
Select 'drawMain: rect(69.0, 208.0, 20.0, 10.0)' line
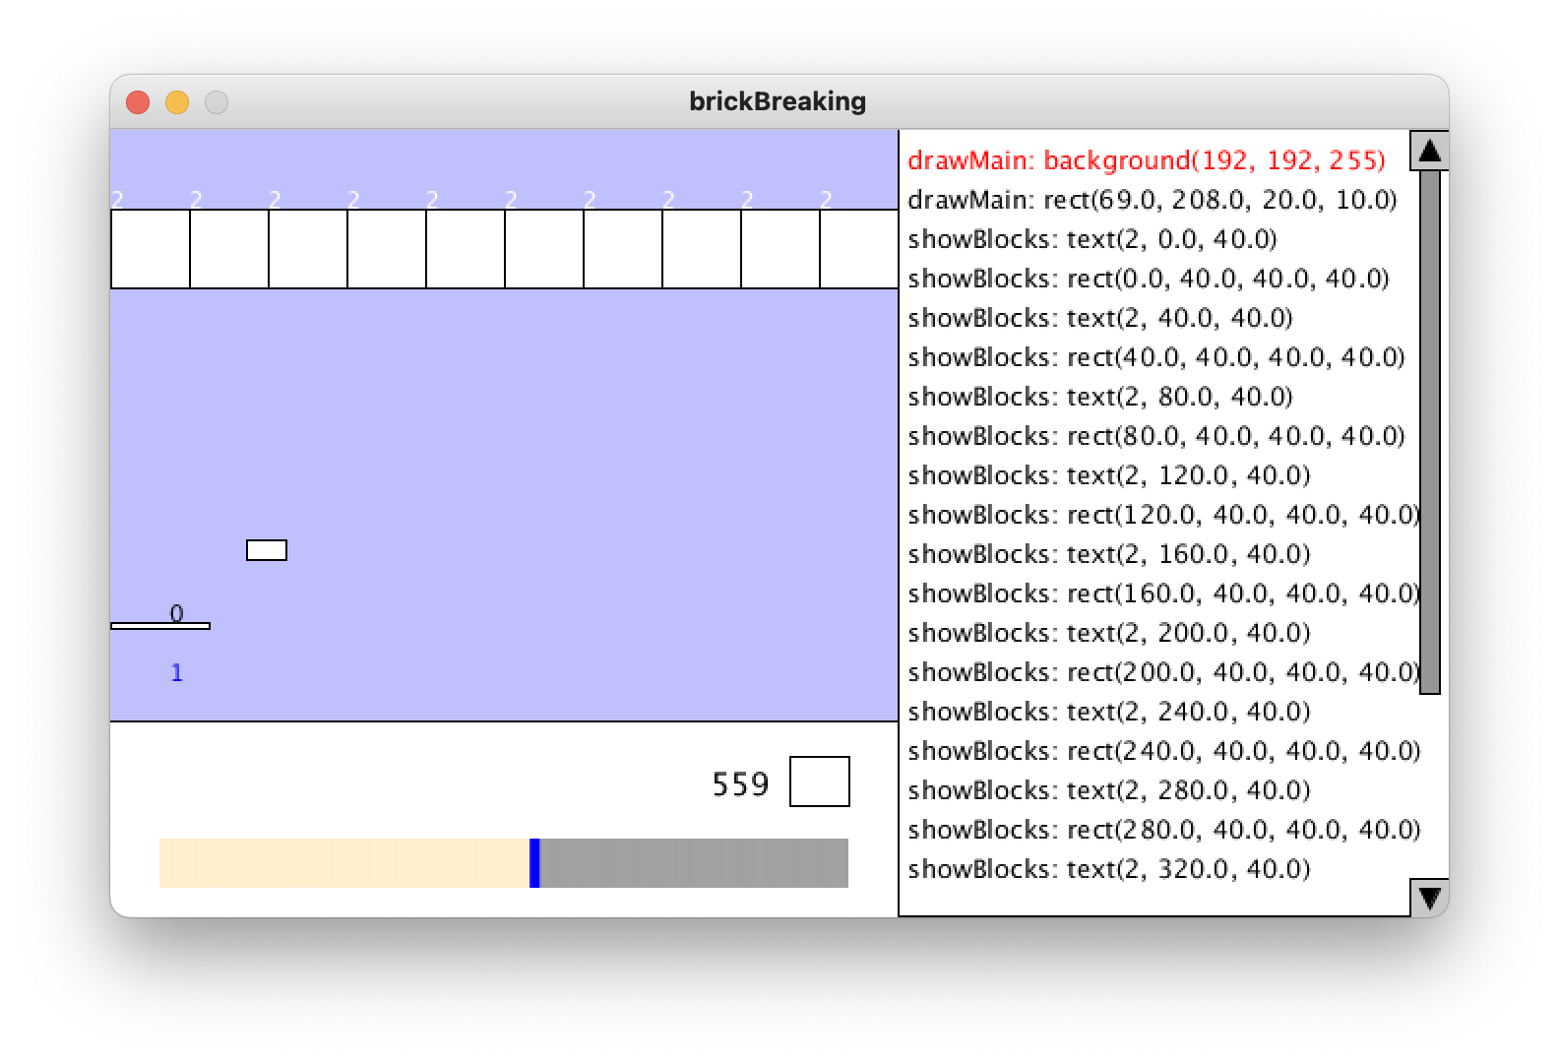pos(1153,200)
